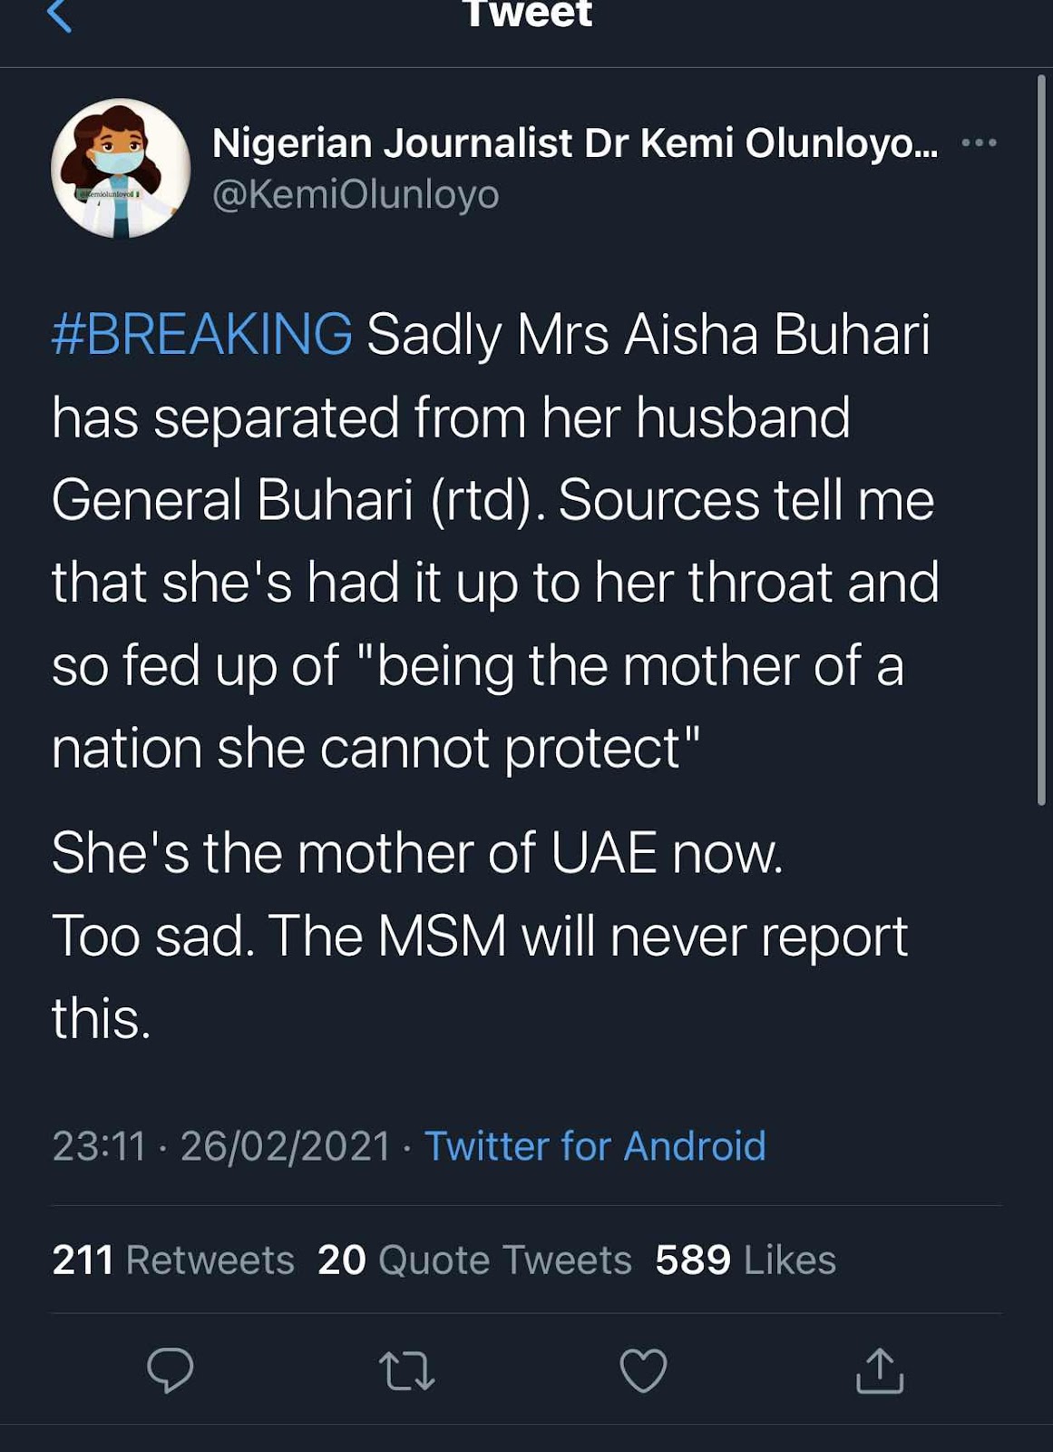Click the "Sadly Mrs Aisha Buhari" tweet text
This screenshot has height=1452, width=1053.
[648, 334]
